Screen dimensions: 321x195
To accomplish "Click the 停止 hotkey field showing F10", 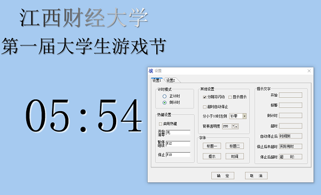I will point(178,155).
